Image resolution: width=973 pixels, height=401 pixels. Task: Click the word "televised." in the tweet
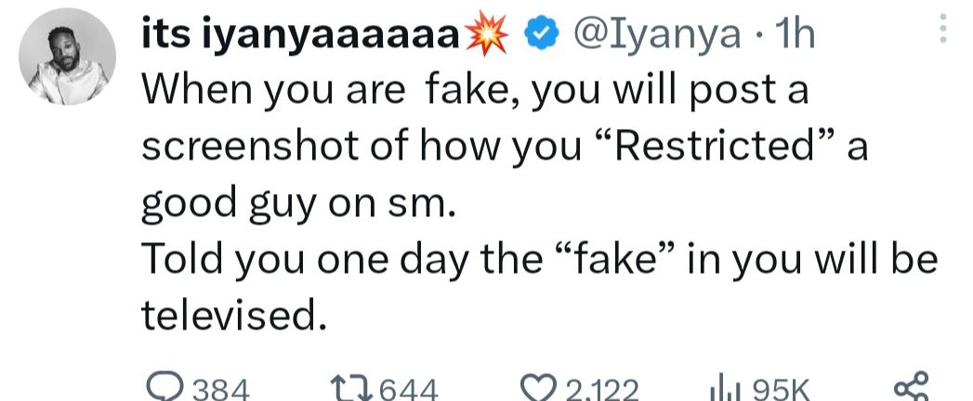click(x=234, y=317)
